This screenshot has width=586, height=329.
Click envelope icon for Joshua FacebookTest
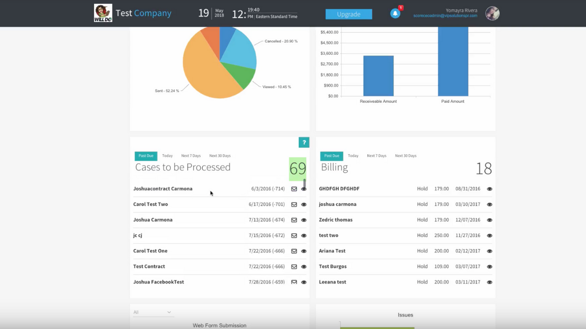[294, 282]
